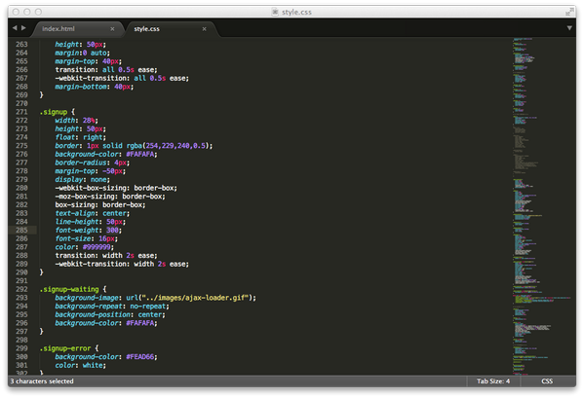Select the style.css tab

coord(147,28)
